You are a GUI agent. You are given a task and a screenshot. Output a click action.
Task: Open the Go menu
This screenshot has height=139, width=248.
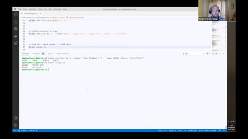click(45, 9)
